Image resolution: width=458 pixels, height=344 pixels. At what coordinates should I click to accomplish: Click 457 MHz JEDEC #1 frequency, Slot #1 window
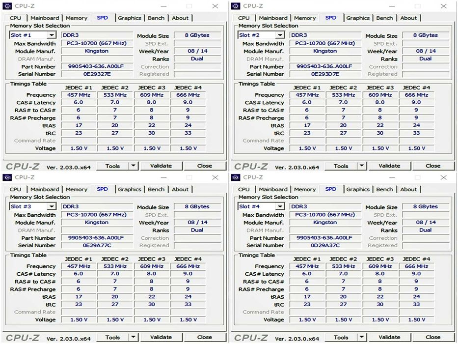click(79, 95)
